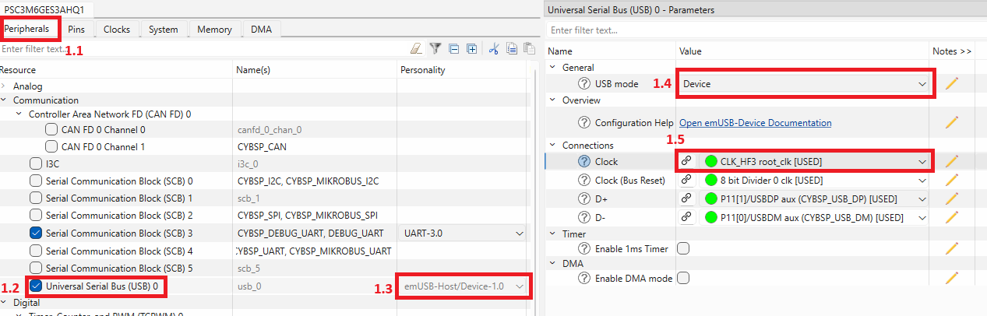This screenshot has height=316, width=987.
Task: Edit note pencil for Clock (Bus Reset)
Action: (951, 180)
